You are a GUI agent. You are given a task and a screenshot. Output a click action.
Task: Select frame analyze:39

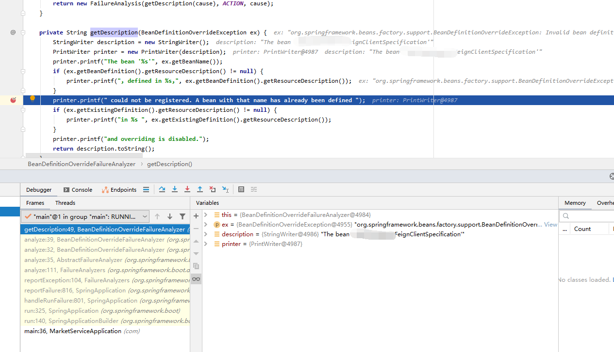[105, 240]
